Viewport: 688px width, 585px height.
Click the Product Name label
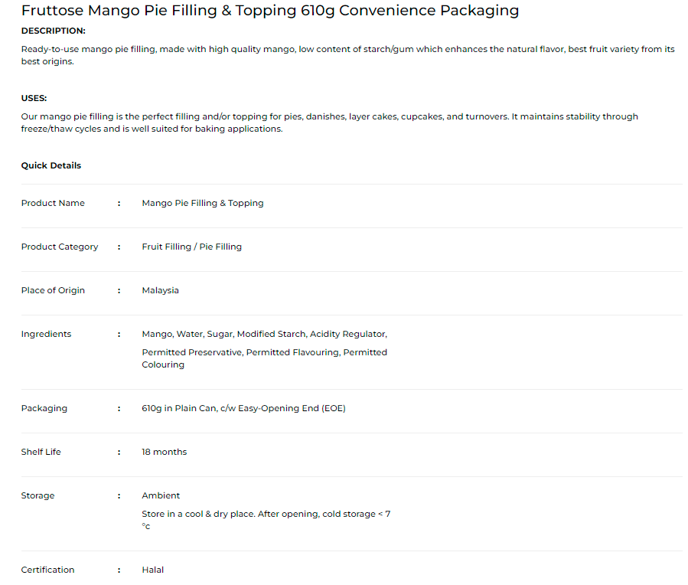(x=53, y=203)
